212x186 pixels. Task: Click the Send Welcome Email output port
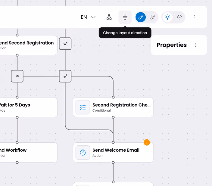(113, 162)
